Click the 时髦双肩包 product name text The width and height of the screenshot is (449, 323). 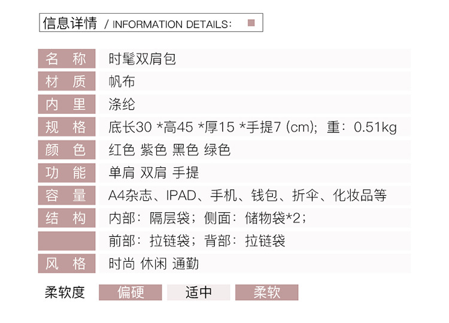click(x=142, y=59)
